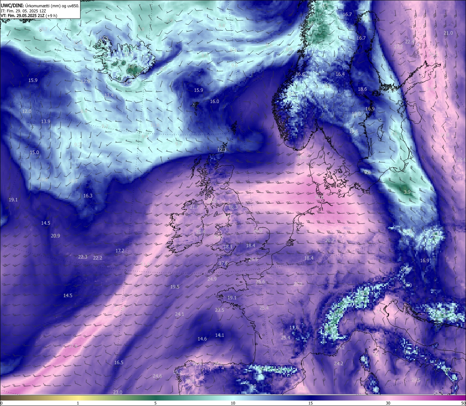This screenshot has width=466, height=406.
Task: Click the 16.4 value over Sweden
Action: (340, 74)
